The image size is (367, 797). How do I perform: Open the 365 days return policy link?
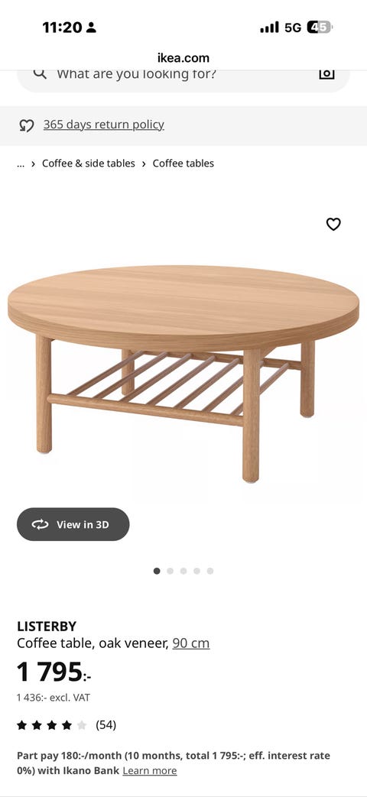(104, 125)
